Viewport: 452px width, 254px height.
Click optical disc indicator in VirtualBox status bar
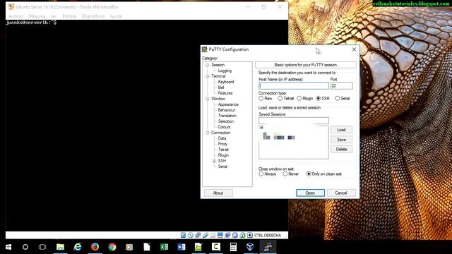coord(191,235)
